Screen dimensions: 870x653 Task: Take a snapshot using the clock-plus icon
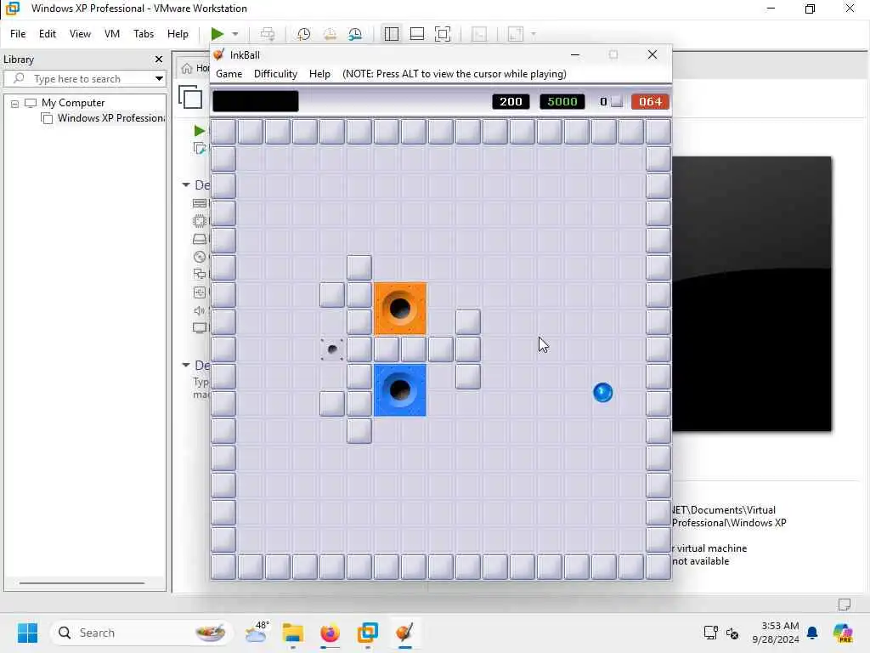[303, 34]
